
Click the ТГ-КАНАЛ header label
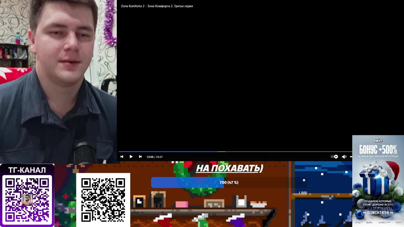(27, 170)
